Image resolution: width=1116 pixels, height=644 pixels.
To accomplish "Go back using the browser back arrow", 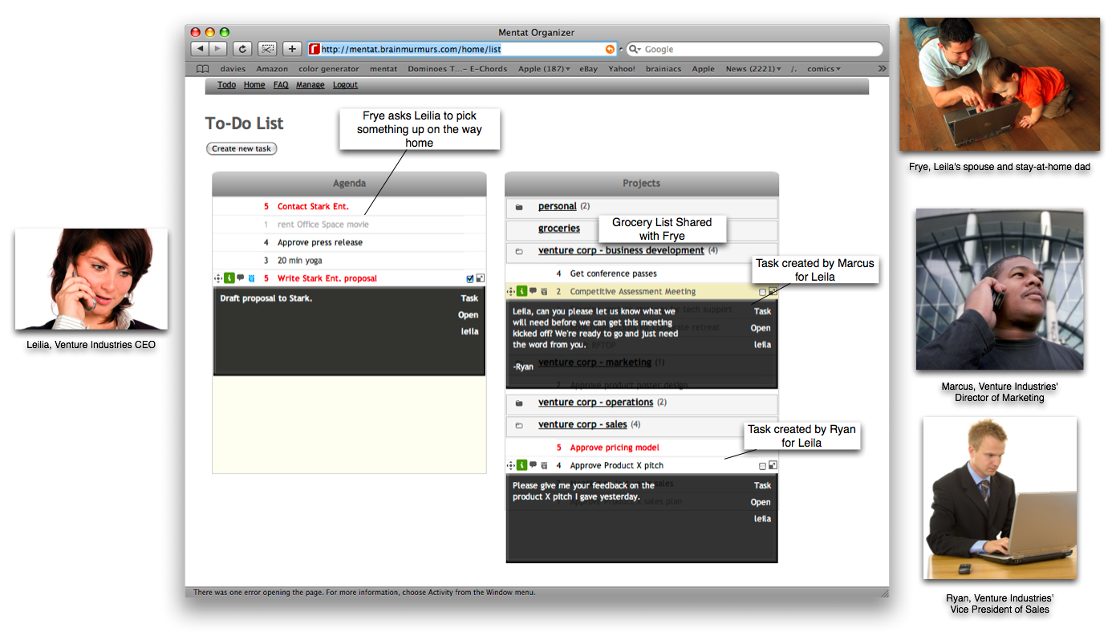I will coord(200,49).
